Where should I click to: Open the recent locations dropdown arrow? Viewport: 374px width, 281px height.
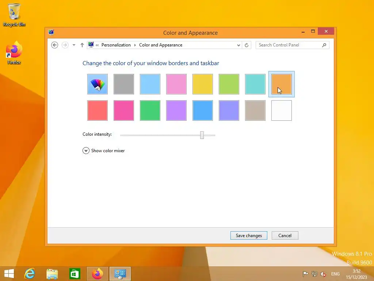tap(74, 45)
